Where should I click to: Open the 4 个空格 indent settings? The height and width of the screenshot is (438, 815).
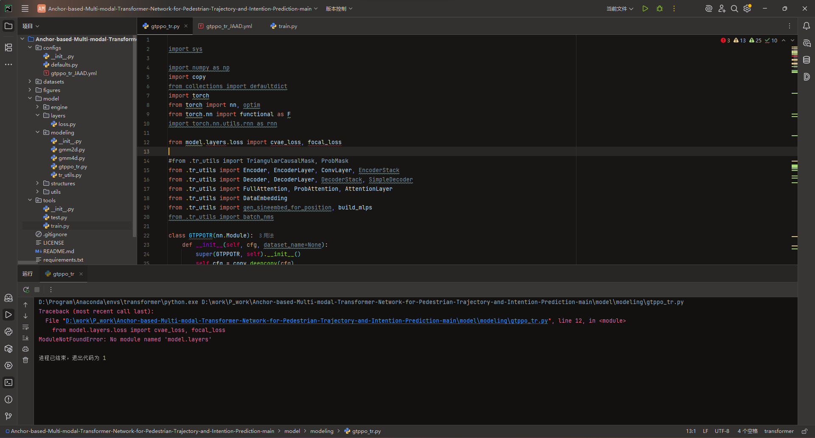click(748, 431)
